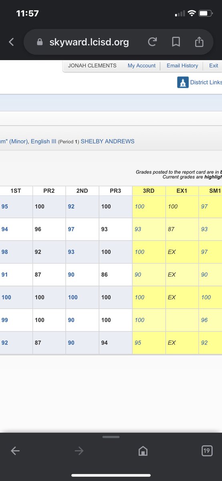Open District Links
The image size is (222, 481).
point(206,82)
